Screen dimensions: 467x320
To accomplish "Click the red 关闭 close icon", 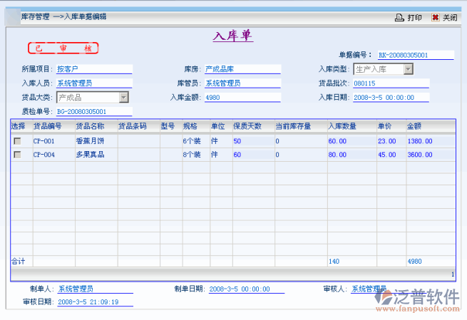I will (435, 18).
